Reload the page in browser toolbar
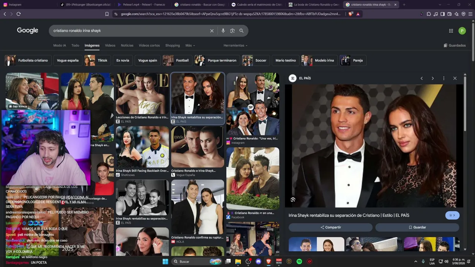 click(x=19, y=14)
